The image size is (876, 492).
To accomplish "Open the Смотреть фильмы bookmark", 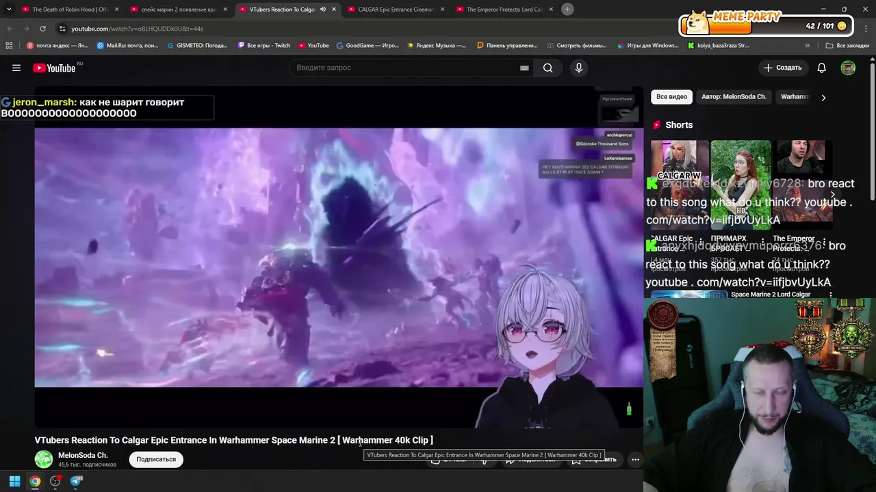I will coord(577,46).
